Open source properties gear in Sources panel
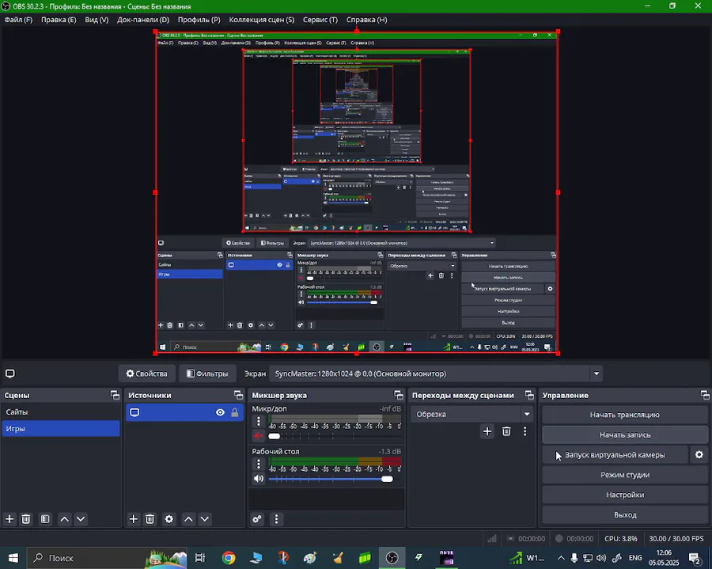The width and height of the screenshot is (712, 569). [x=169, y=518]
